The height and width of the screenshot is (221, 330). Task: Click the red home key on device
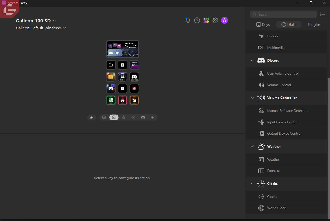click(122, 100)
